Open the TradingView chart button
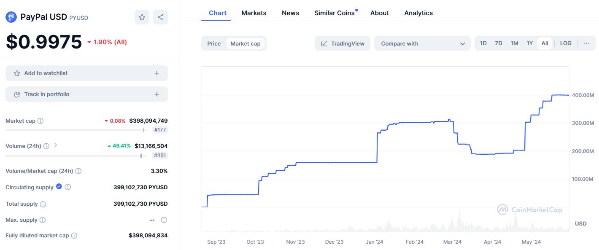The width and height of the screenshot is (599, 250). click(x=343, y=43)
